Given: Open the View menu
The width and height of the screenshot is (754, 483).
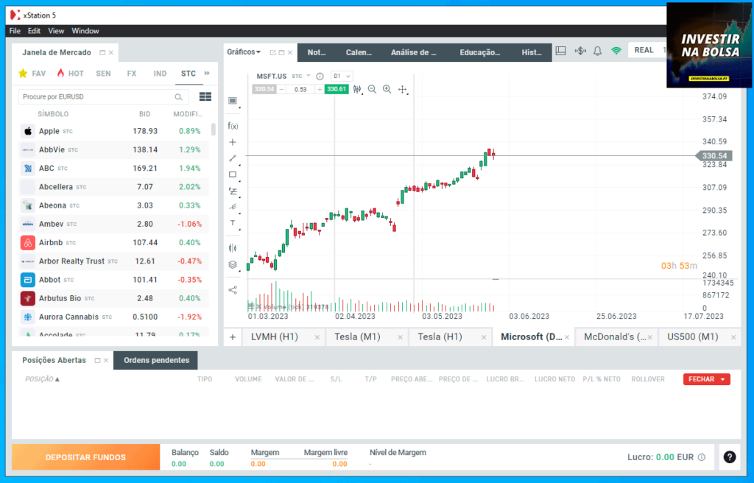Looking at the screenshot, I should coord(56,31).
